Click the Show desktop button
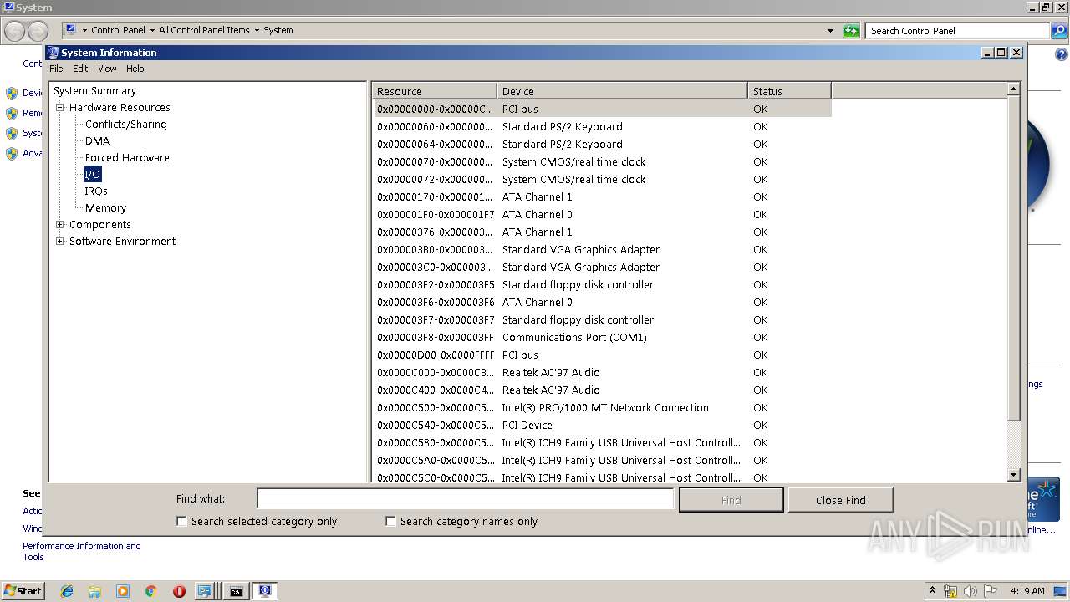 pyautogui.click(x=1062, y=591)
